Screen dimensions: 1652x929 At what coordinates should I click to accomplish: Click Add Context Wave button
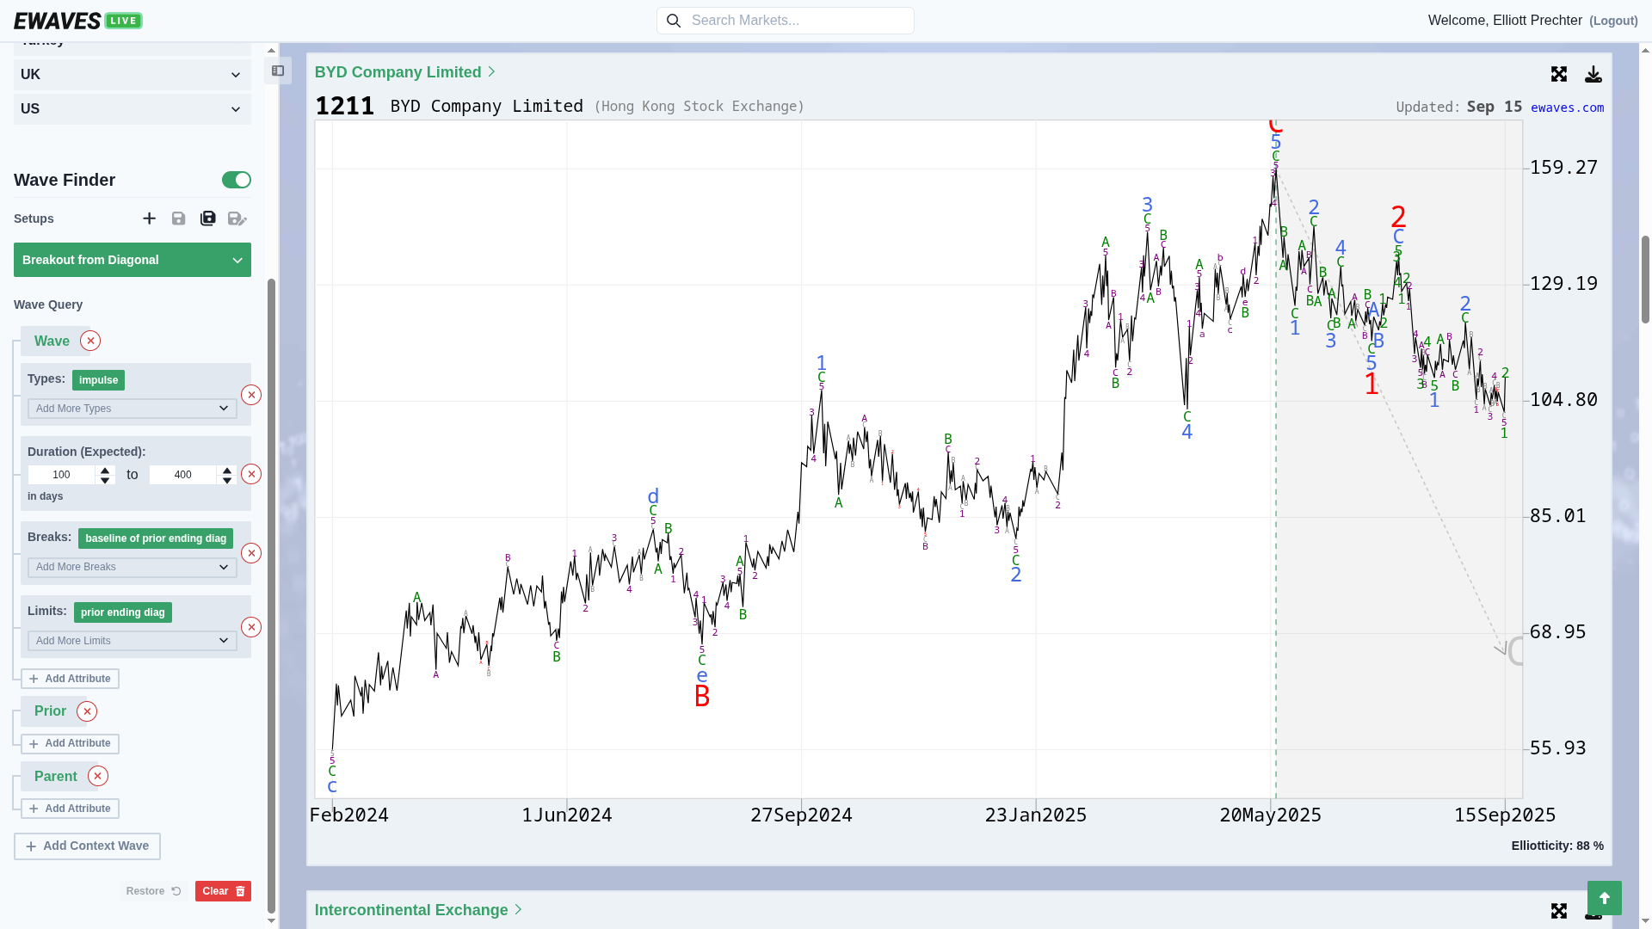click(87, 846)
